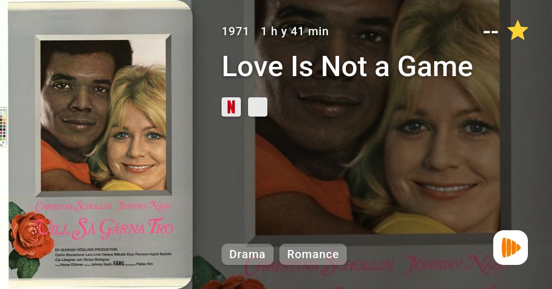552x289 pixels.
Task: Open the Love Is Not a Game title
Action: click(x=347, y=66)
